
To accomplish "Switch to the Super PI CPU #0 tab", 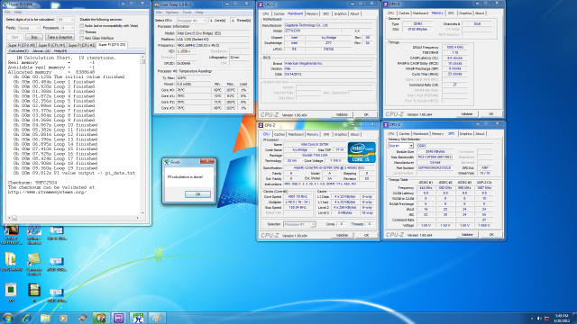I will click(x=22, y=45).
